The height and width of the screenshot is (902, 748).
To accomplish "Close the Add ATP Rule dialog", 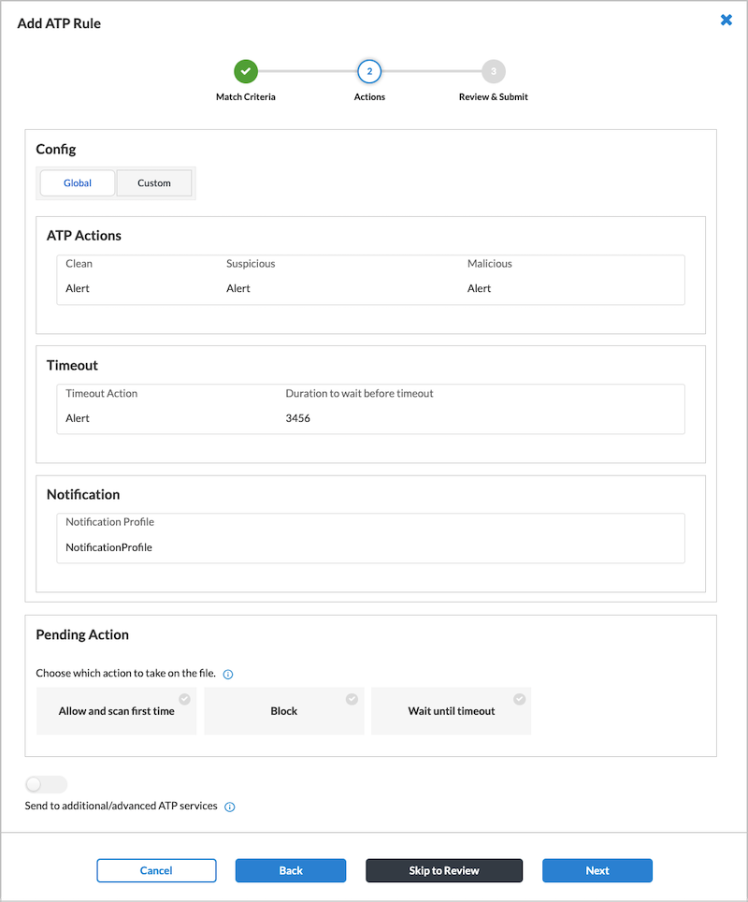I will tap(726, 20).
